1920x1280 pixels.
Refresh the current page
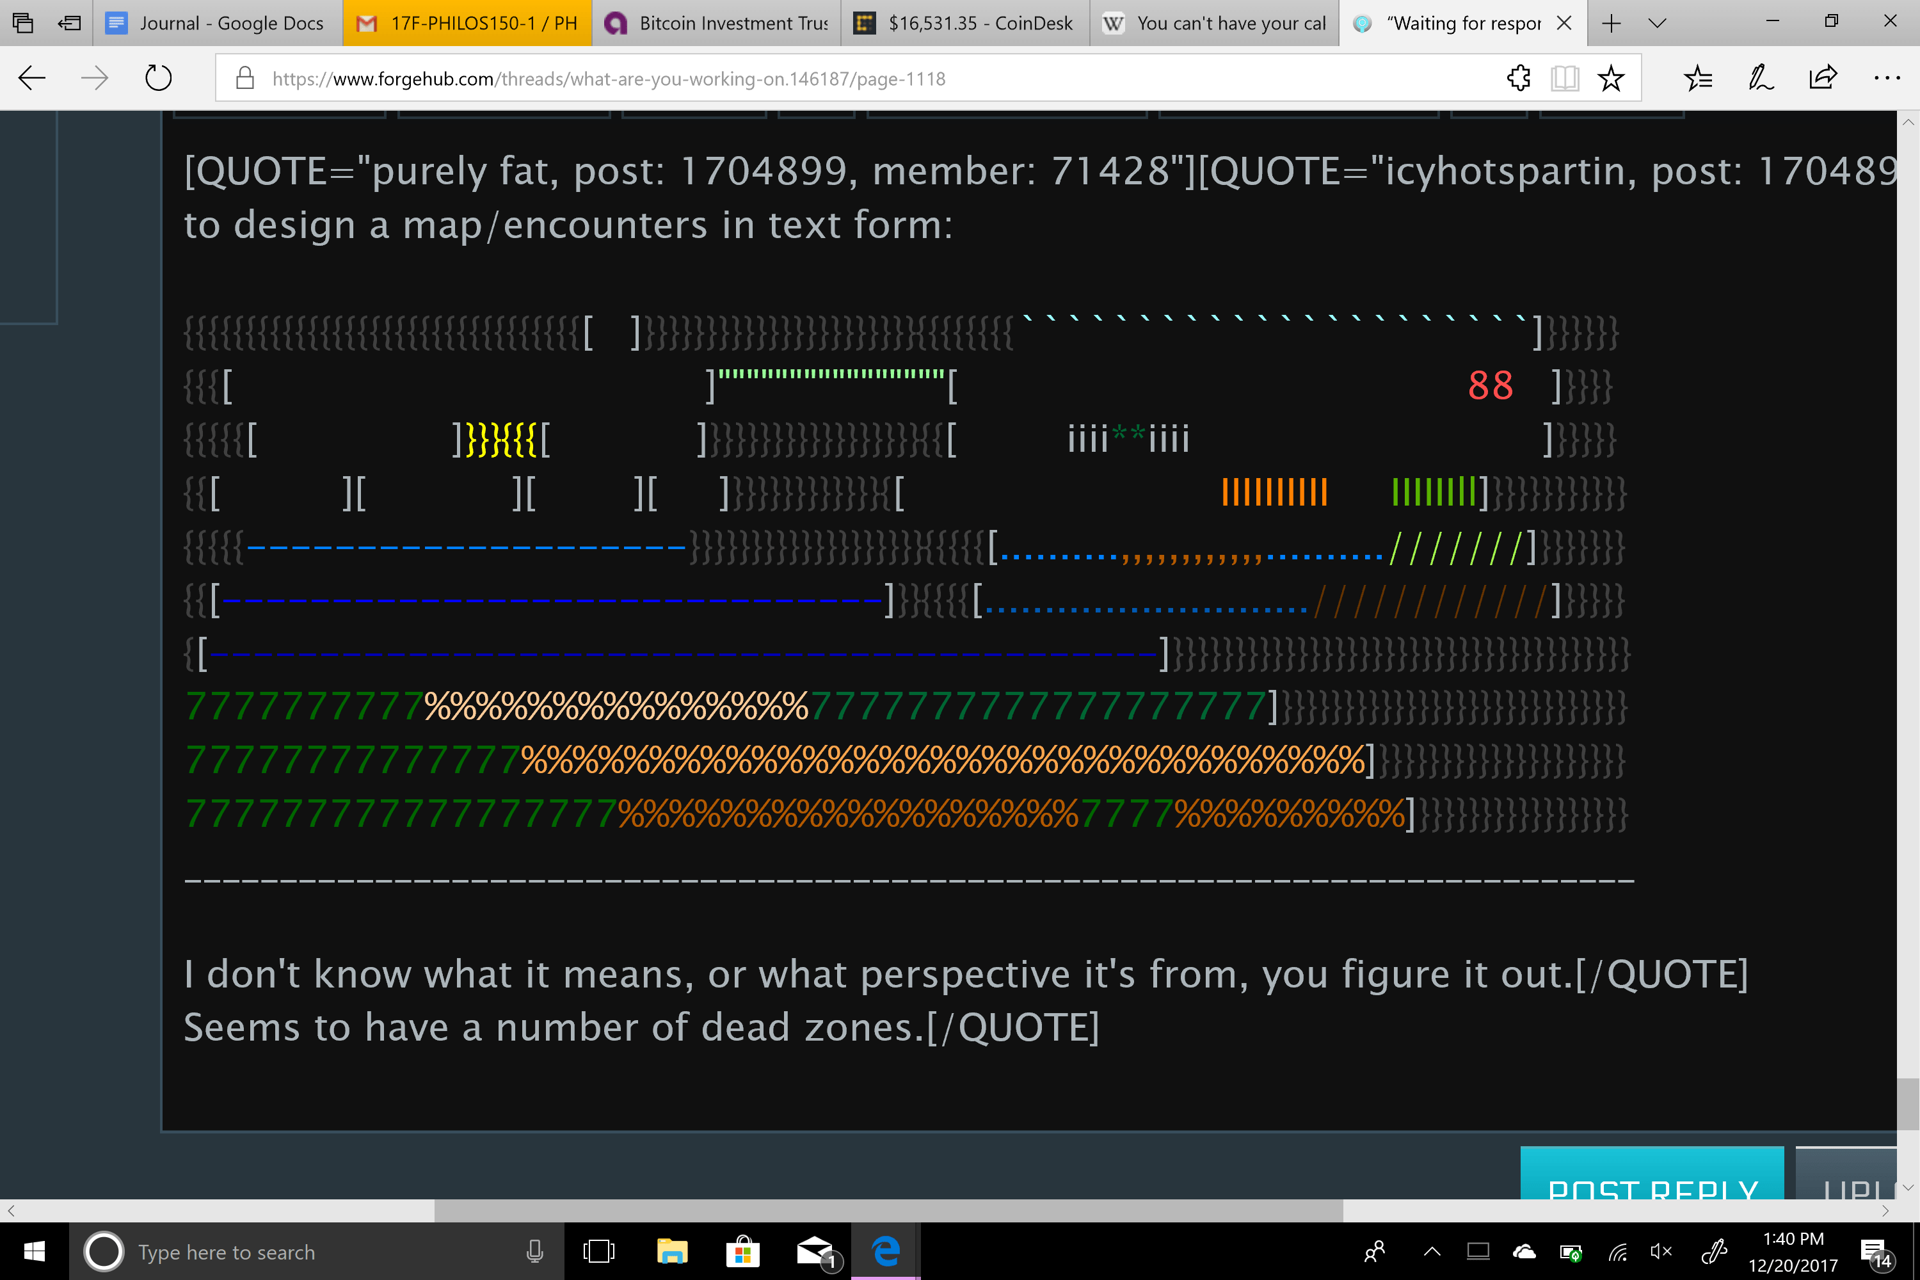[157, 78]
